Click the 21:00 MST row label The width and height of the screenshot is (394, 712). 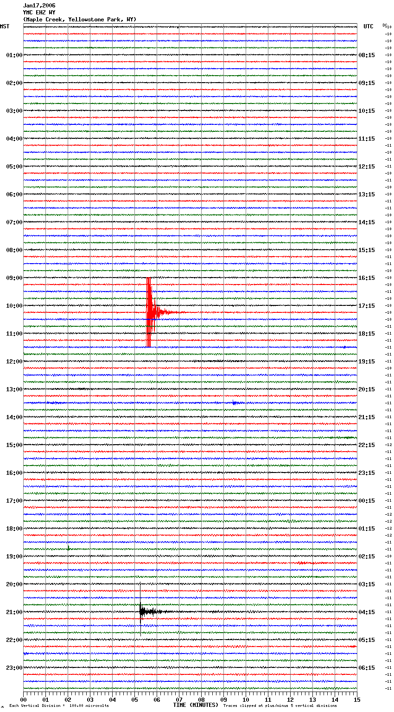click(14, 612)
